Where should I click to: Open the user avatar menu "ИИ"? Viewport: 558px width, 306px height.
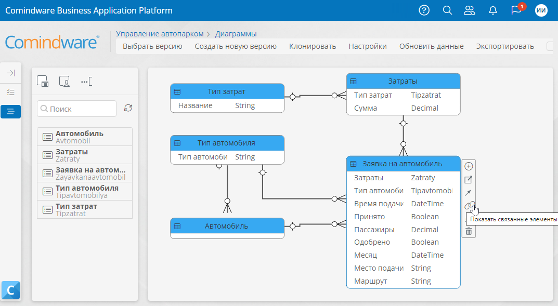click(541, 10)
